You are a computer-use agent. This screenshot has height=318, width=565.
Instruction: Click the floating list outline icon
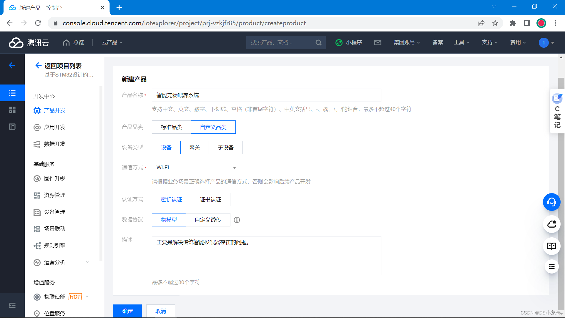point(551,267)
